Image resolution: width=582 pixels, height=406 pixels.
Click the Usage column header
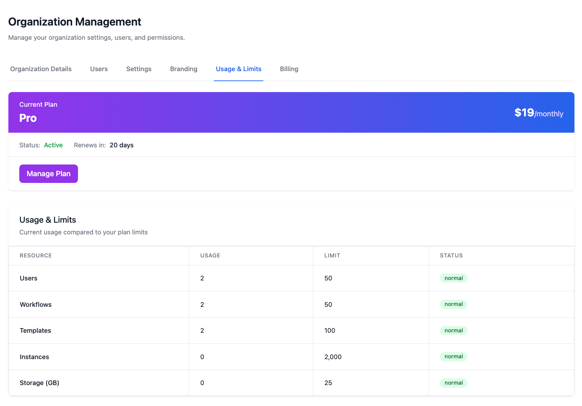point(210,256)
